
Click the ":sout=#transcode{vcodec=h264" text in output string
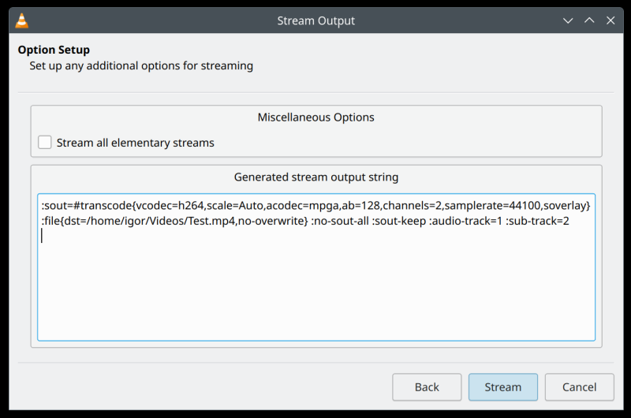tap(122, 206)
